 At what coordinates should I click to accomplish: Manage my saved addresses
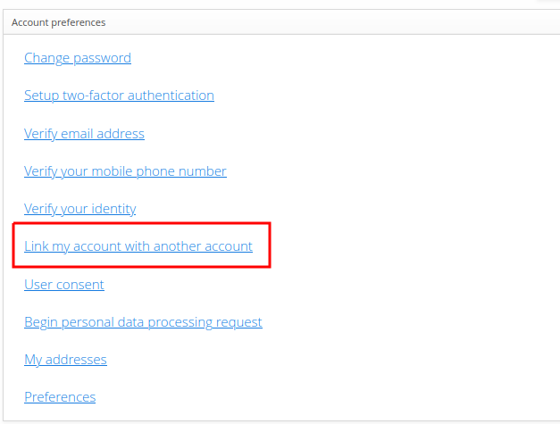65,360
